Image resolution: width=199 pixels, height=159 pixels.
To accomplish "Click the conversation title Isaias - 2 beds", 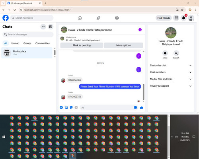I will 90,30.
